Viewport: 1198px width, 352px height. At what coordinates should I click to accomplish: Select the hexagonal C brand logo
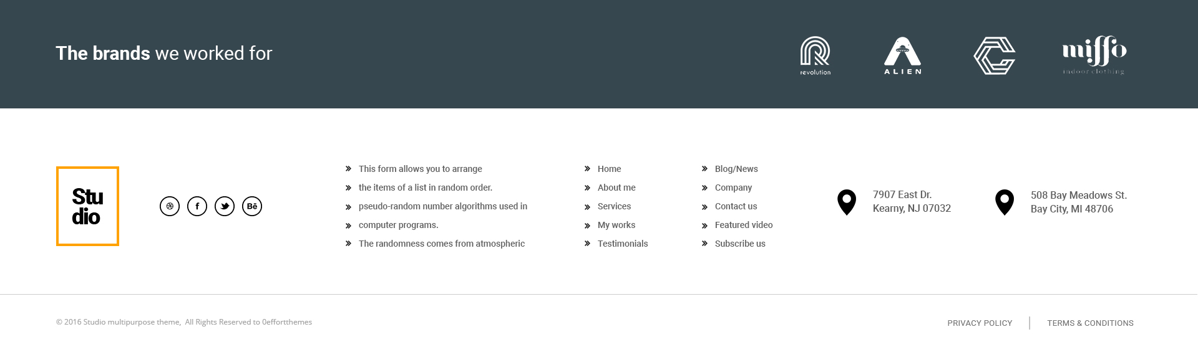click(x=995, y=55)
